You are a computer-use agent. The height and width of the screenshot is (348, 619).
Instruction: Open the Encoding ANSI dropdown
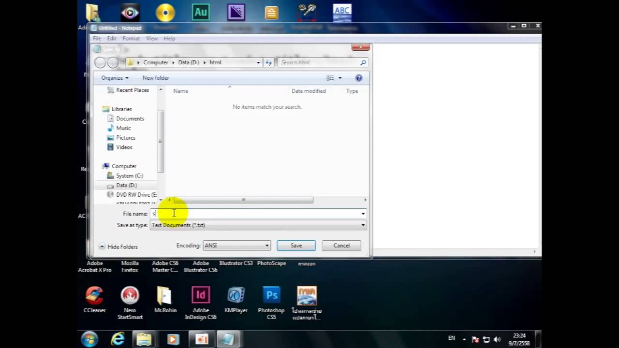[236, 246]
